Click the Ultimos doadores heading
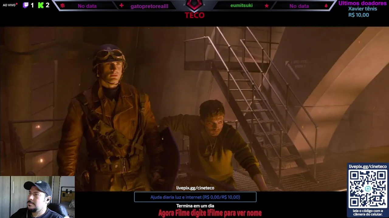The image size is (389, 218). coord(363,3)
